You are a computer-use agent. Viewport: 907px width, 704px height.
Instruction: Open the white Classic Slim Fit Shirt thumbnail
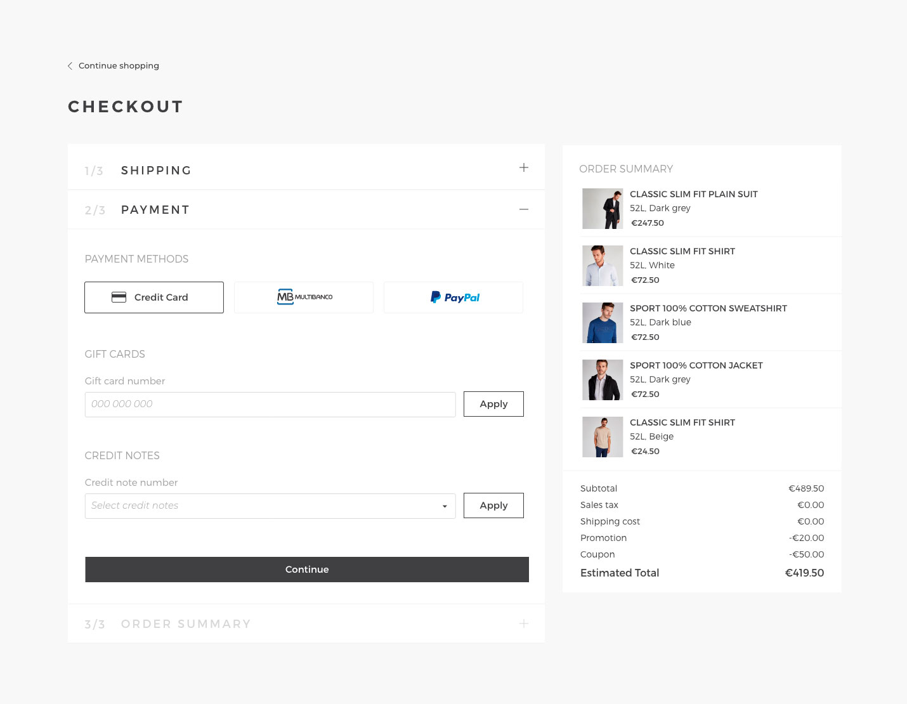click(x=603, y=266)
